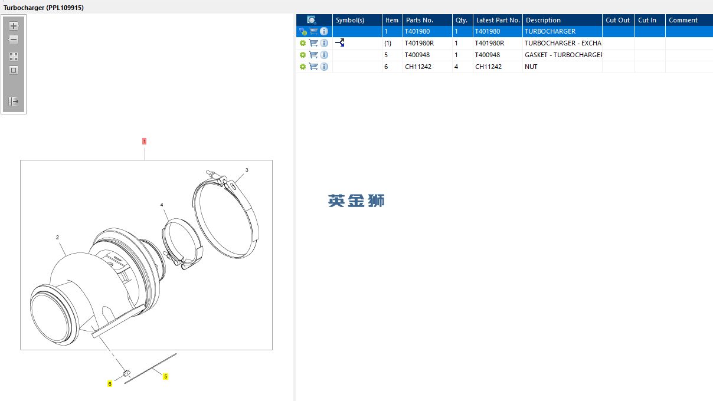Viewport: 713px width, 401px height.
Task: Click the parts search magnifier icon in header
Action: pyautogui.click(x=312, y=20)
